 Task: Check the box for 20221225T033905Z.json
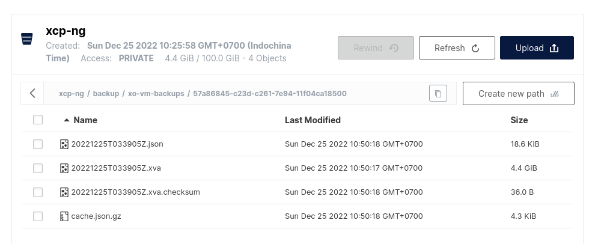tap(38, 144)
